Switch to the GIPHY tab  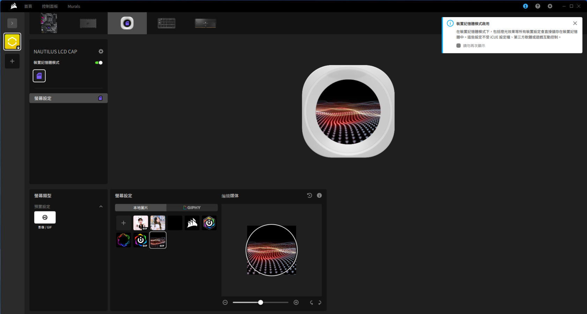pyautogui.click(x=192, y=208)
